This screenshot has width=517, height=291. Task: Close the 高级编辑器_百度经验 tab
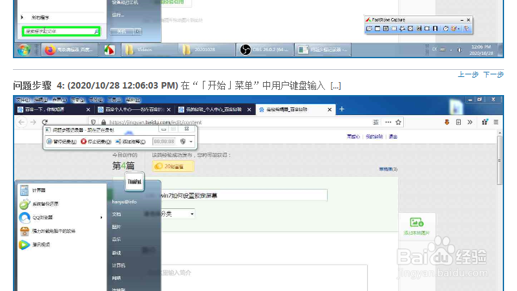[330, 109]
